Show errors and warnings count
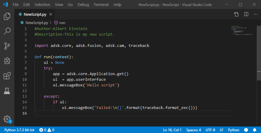 tap(47, 130)
